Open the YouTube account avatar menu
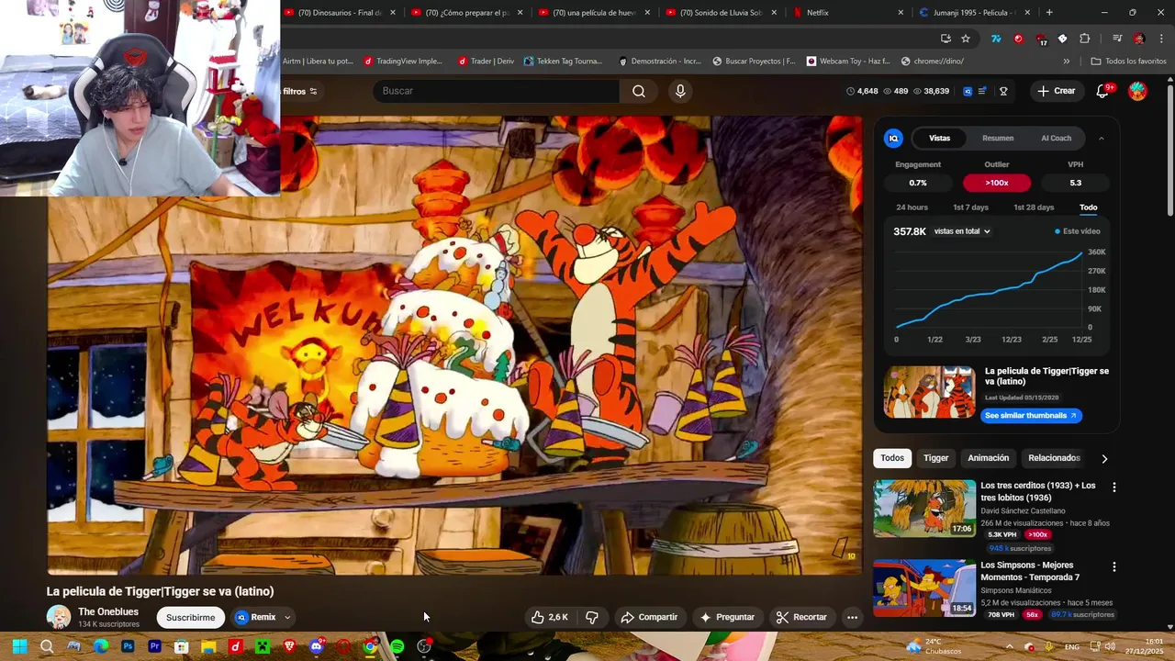Viewport: 1175px width, 661px height. pyautogui.click(x=1137, y=91)
